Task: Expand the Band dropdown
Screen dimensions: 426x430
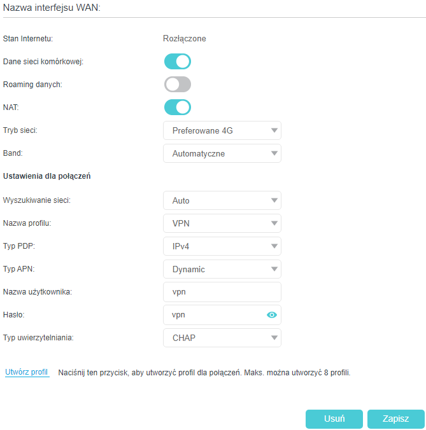Action: [222, 153]
